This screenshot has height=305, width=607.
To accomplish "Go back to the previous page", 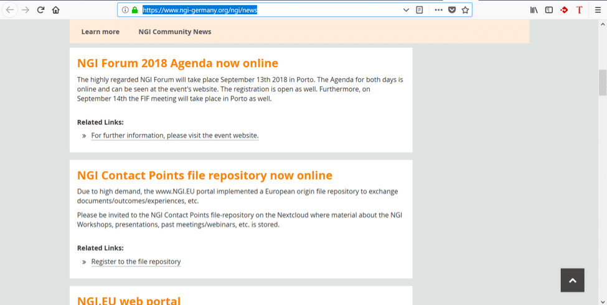I will coord(10,10).
